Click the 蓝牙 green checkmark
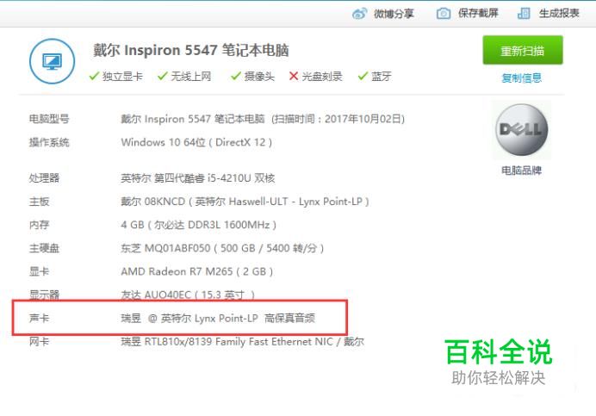 363,76
